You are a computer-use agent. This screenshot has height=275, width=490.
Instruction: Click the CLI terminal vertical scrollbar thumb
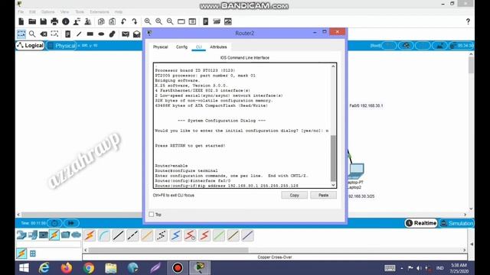[333, 158]
